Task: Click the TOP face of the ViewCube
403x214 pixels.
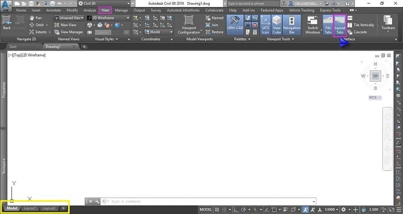Action: coord(375,76)
